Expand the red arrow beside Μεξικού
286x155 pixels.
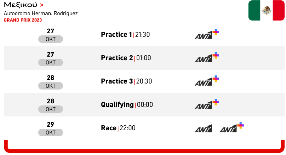click(41, 5)
